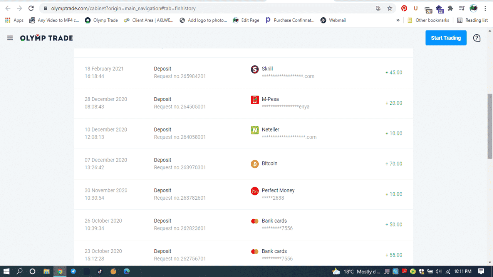Click the card logo for the 26 October deposit

pos(255,221)
